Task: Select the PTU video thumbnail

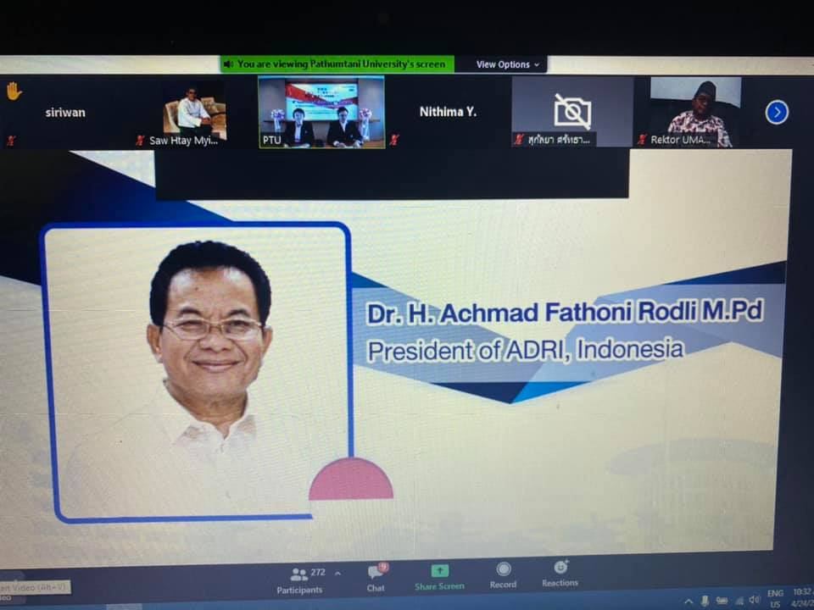Action: 322,112
